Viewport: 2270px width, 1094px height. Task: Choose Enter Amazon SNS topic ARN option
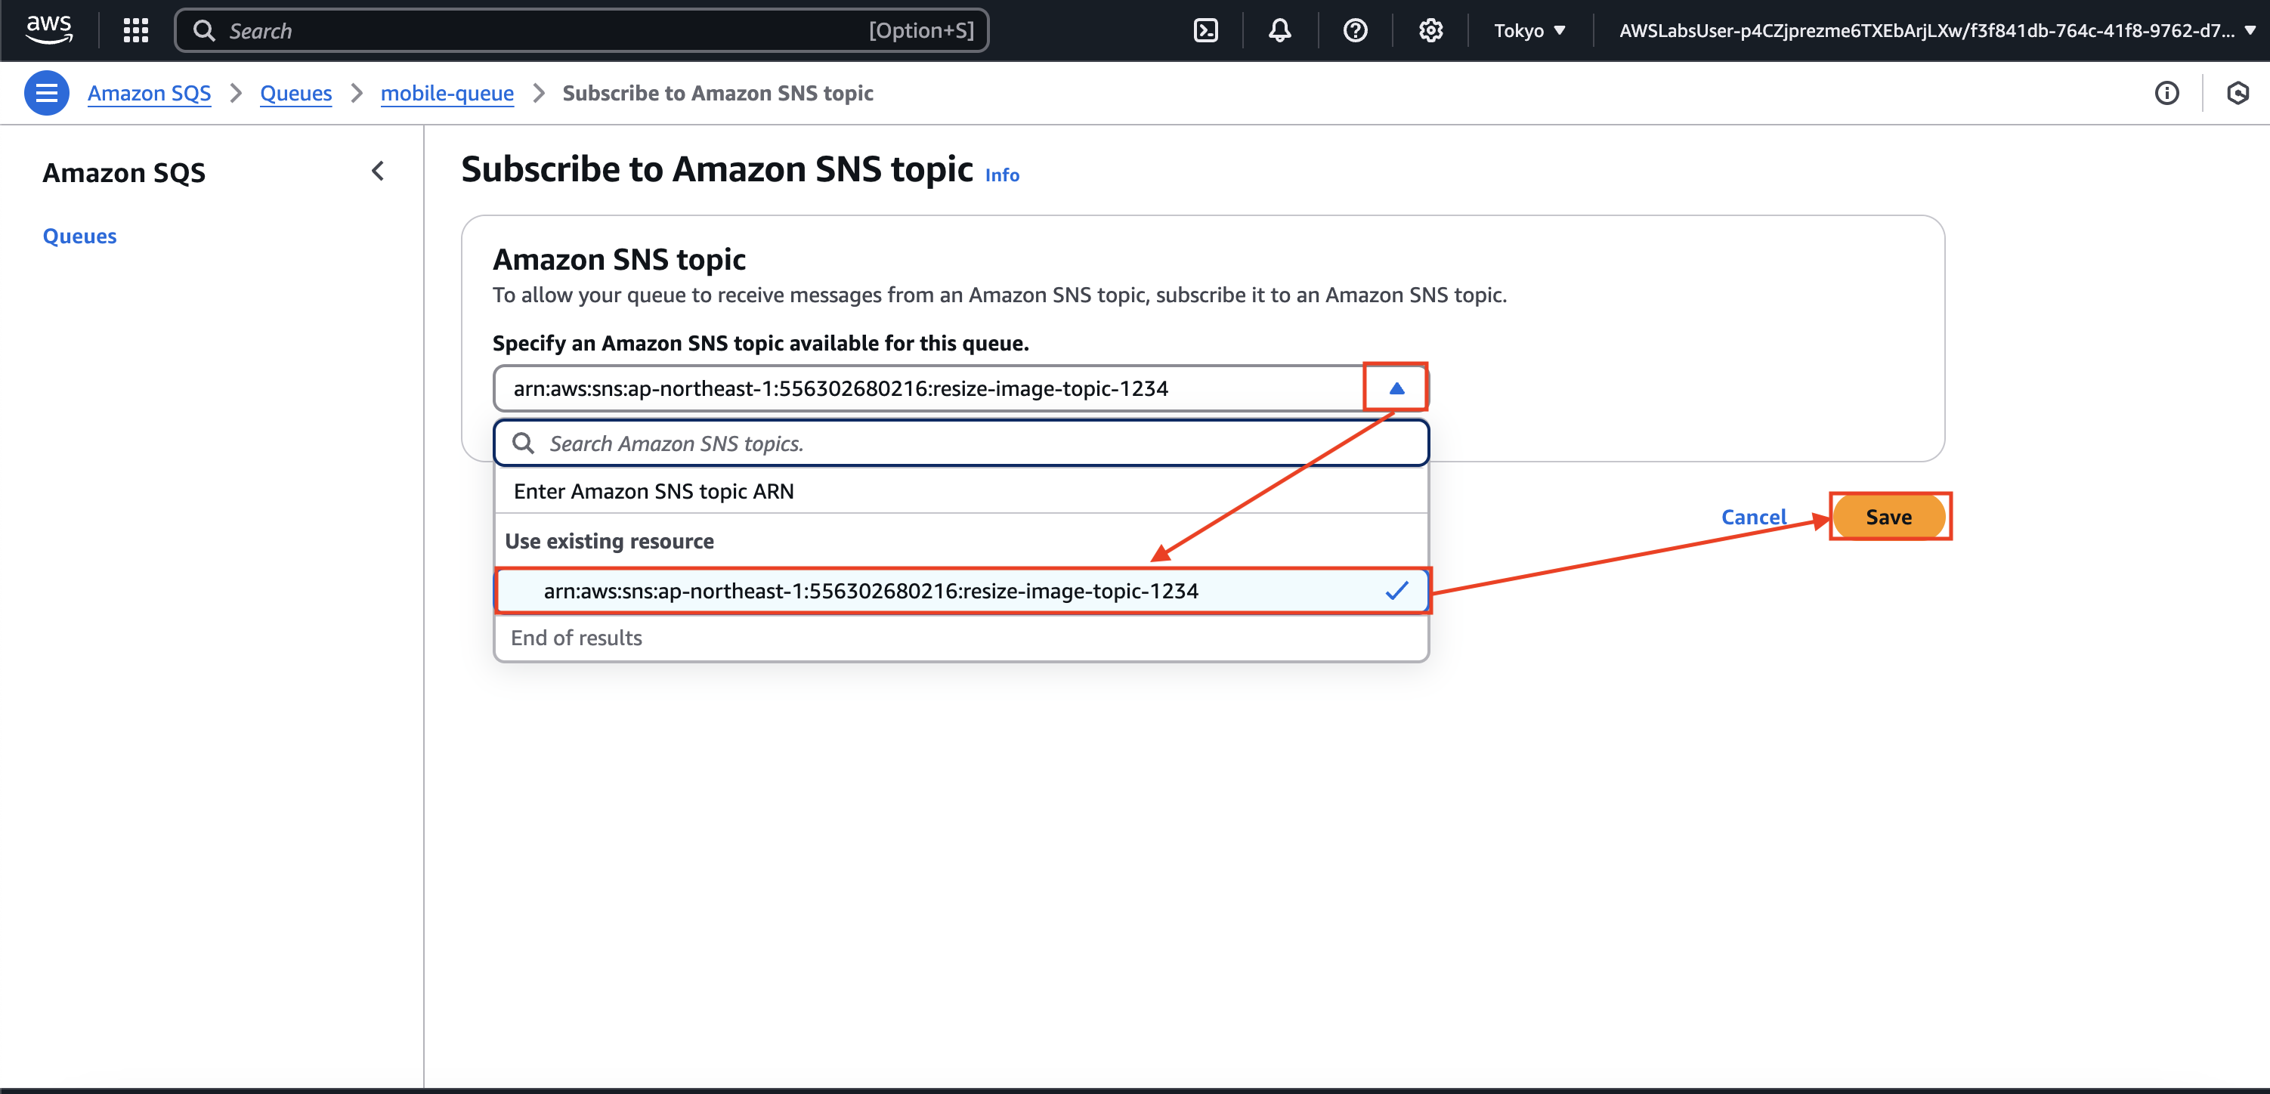[x=653, y=490]
